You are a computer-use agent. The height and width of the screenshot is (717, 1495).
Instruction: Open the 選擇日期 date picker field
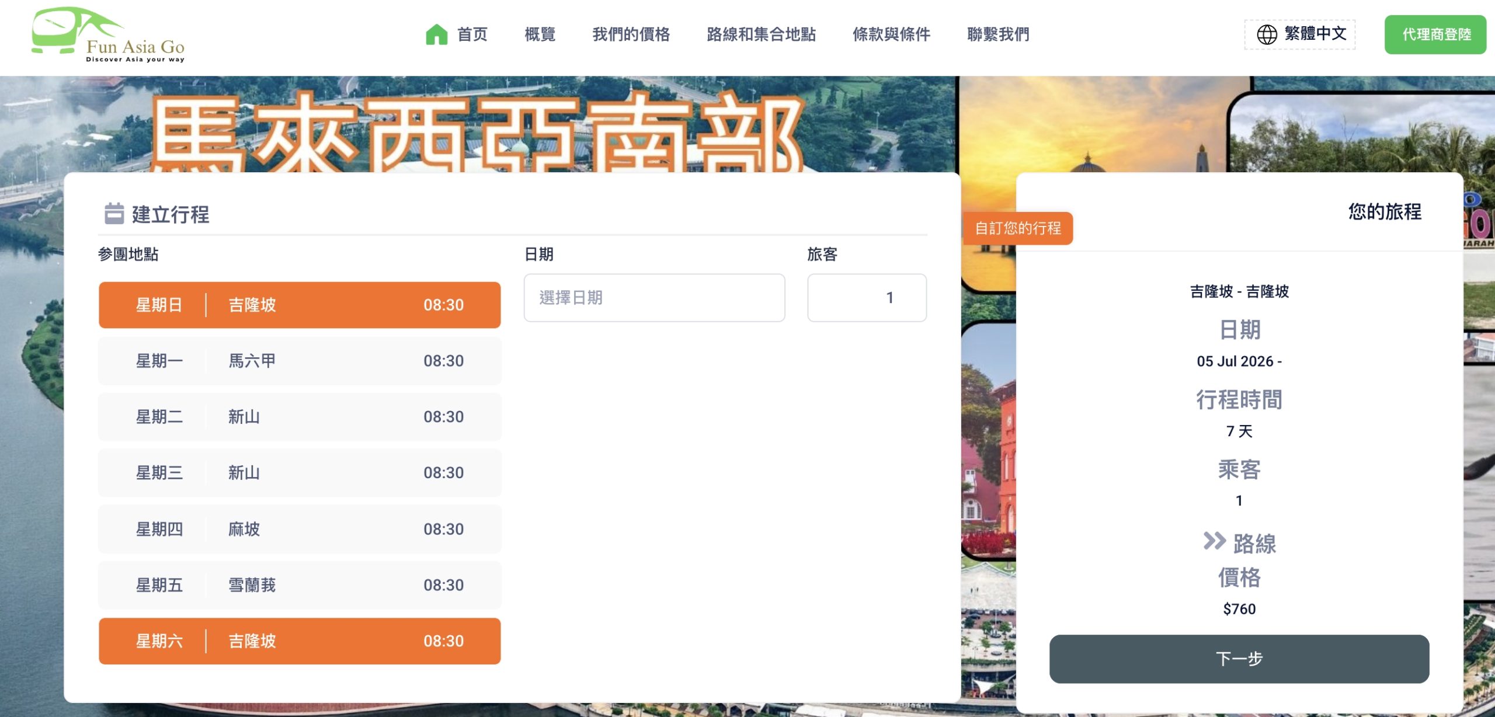click(654, 298)
